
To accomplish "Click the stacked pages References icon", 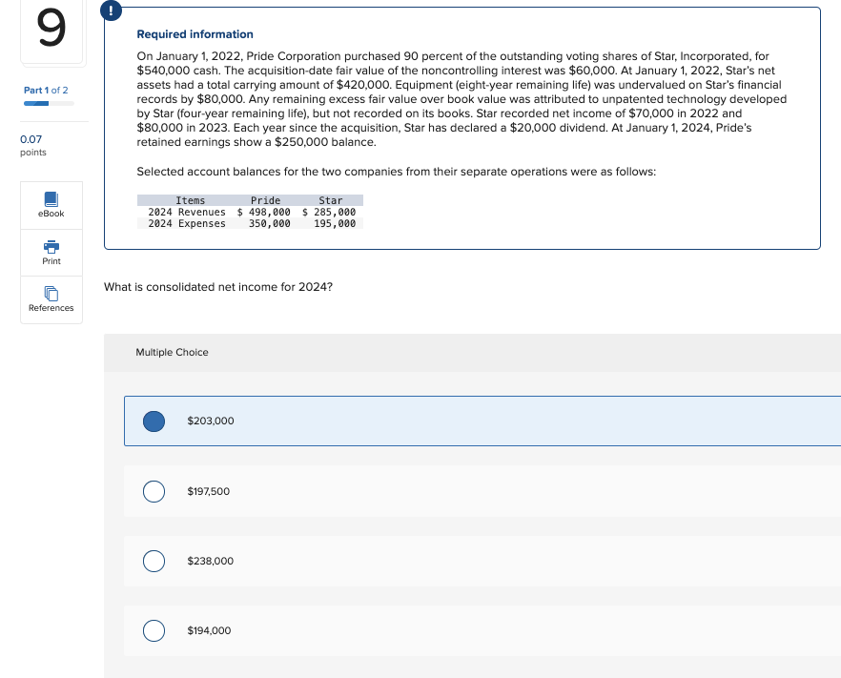I will coord(51,295).
